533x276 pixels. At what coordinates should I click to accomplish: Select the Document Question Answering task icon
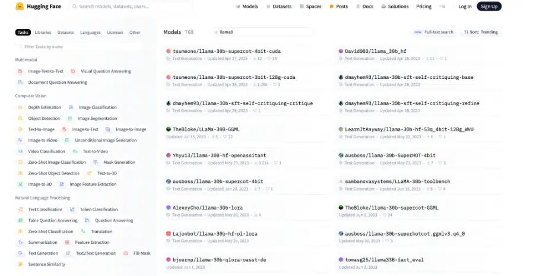[20, 83]
